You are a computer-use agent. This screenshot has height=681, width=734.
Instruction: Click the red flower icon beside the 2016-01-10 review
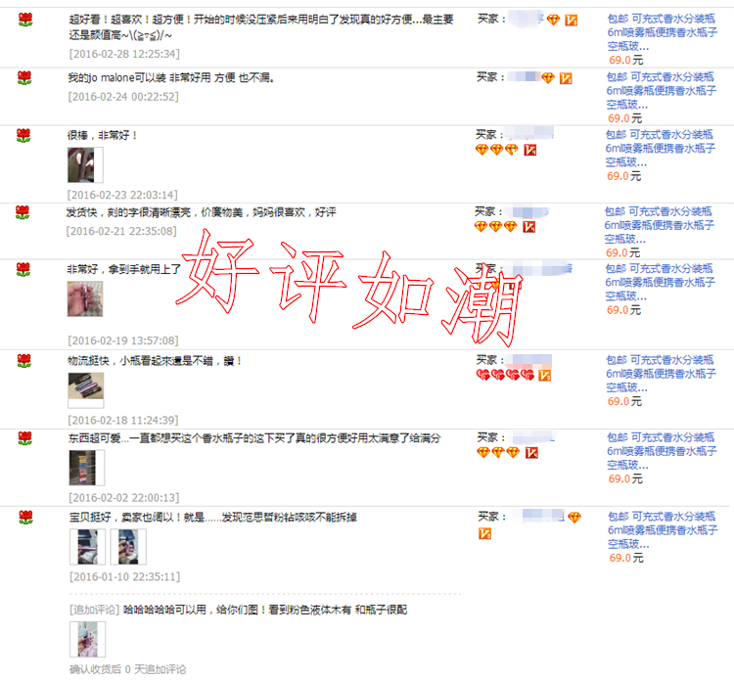pyautogui.click(x=25, y=518)
